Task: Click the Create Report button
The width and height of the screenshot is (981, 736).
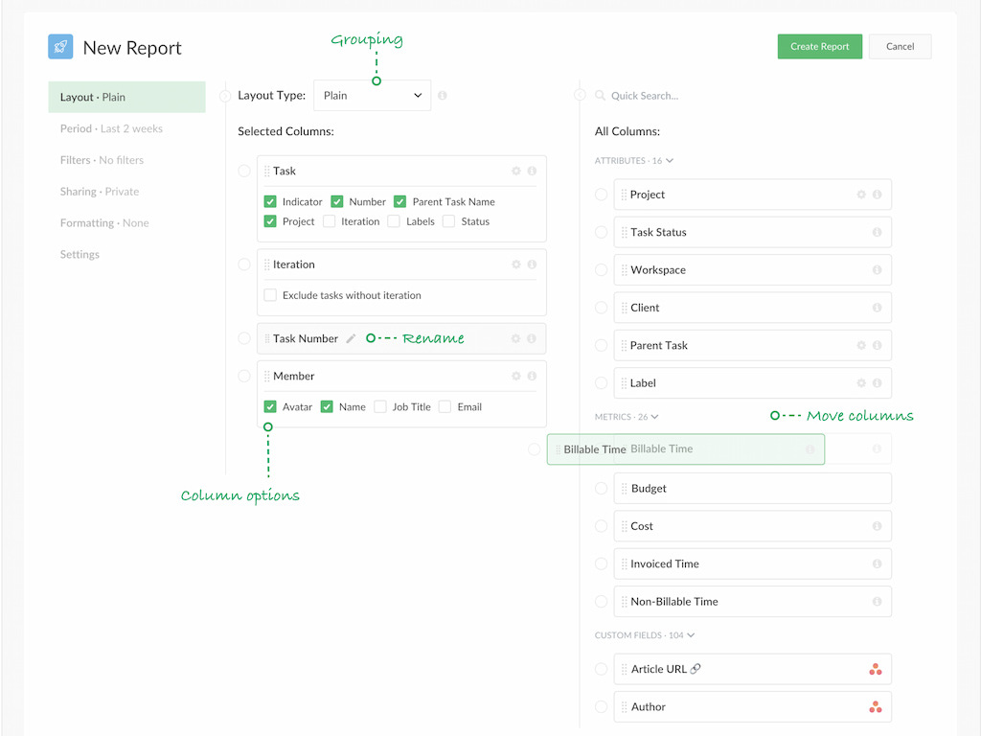Action: 819,46
